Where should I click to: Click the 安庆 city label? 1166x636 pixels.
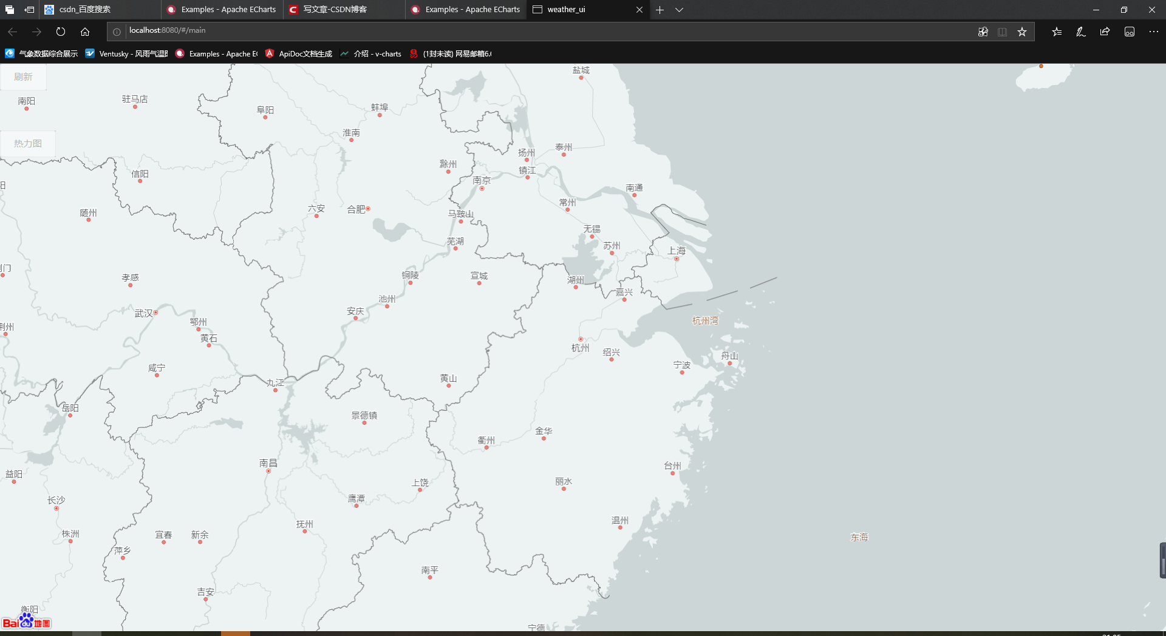point(355,311)
